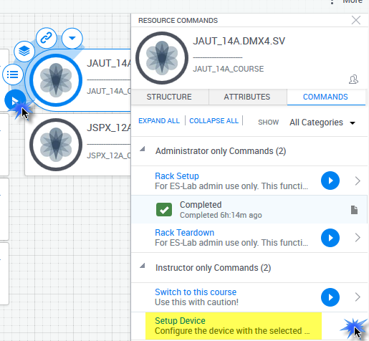Click the blue play button on the JAUT_14A resource
The image size is (369, 341).
click(x=15, y=100)
